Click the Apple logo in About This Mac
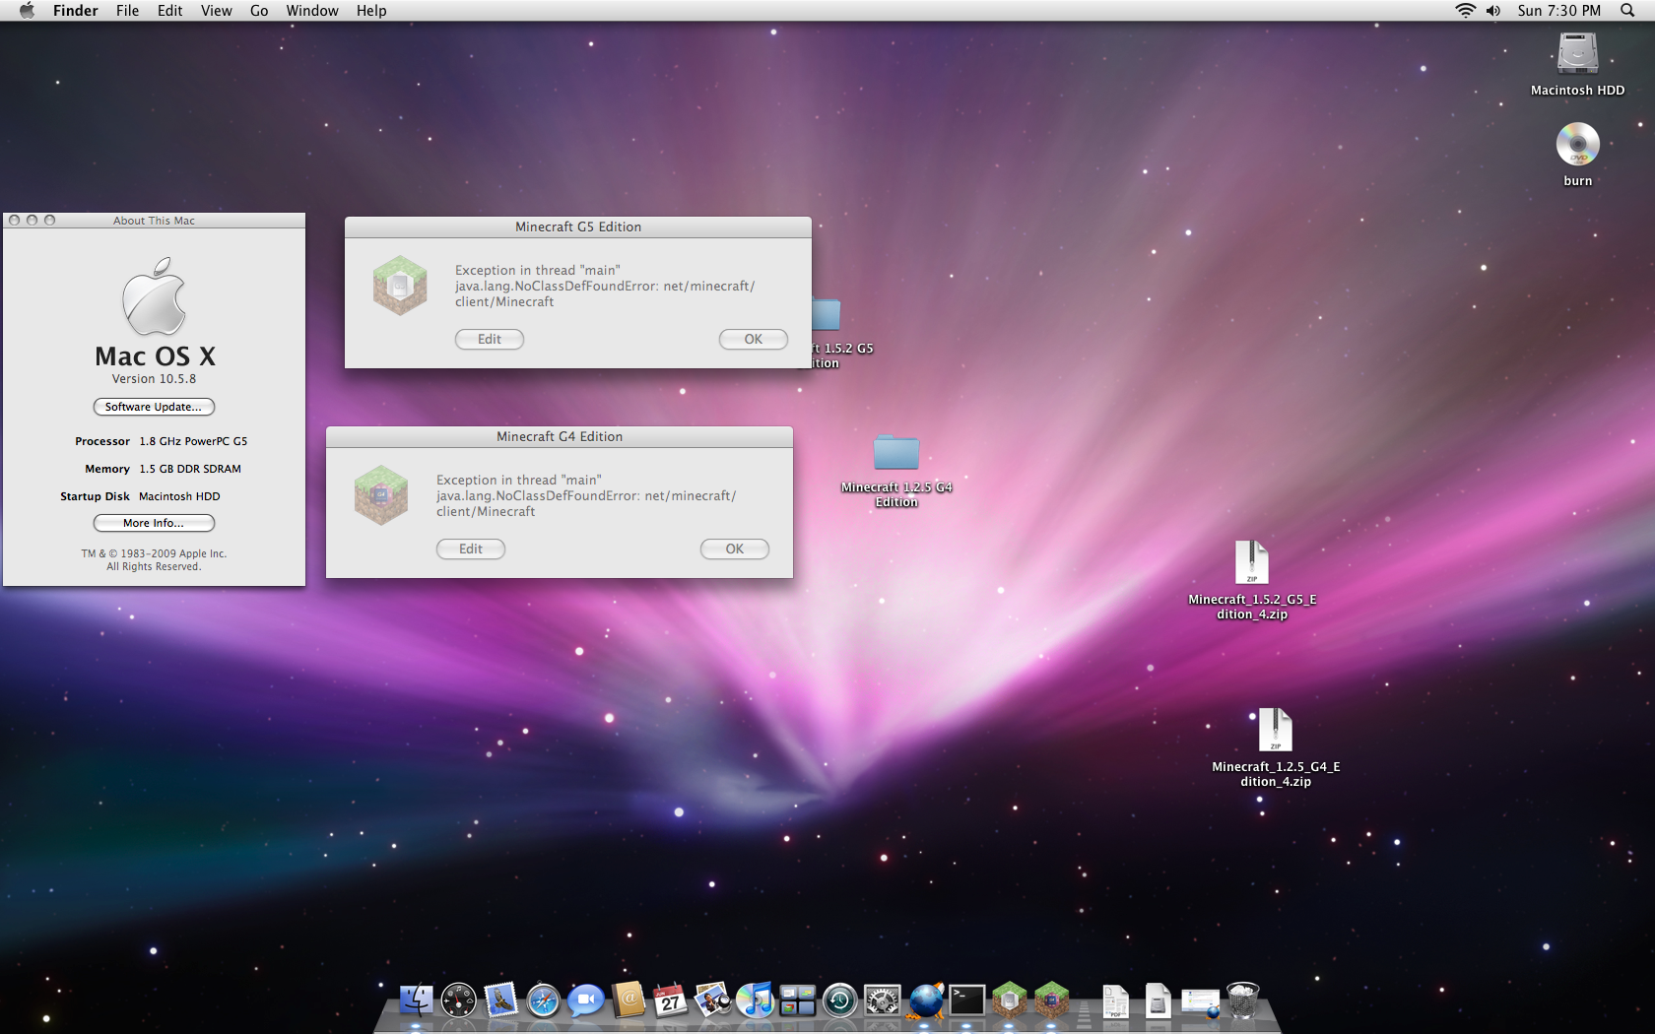1655x1034 pixels. tap(154, 296)
